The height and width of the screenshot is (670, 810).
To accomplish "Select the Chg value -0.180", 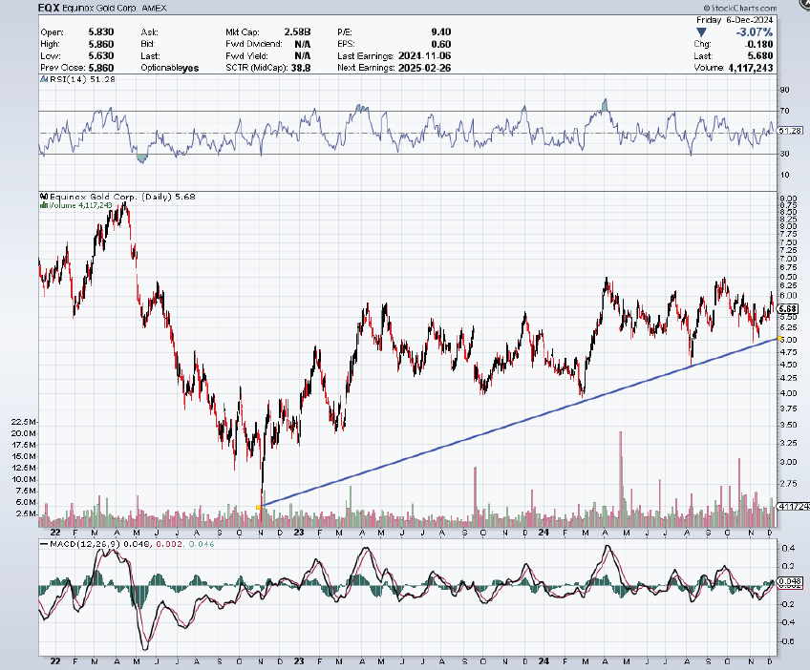I will point(760,44).
